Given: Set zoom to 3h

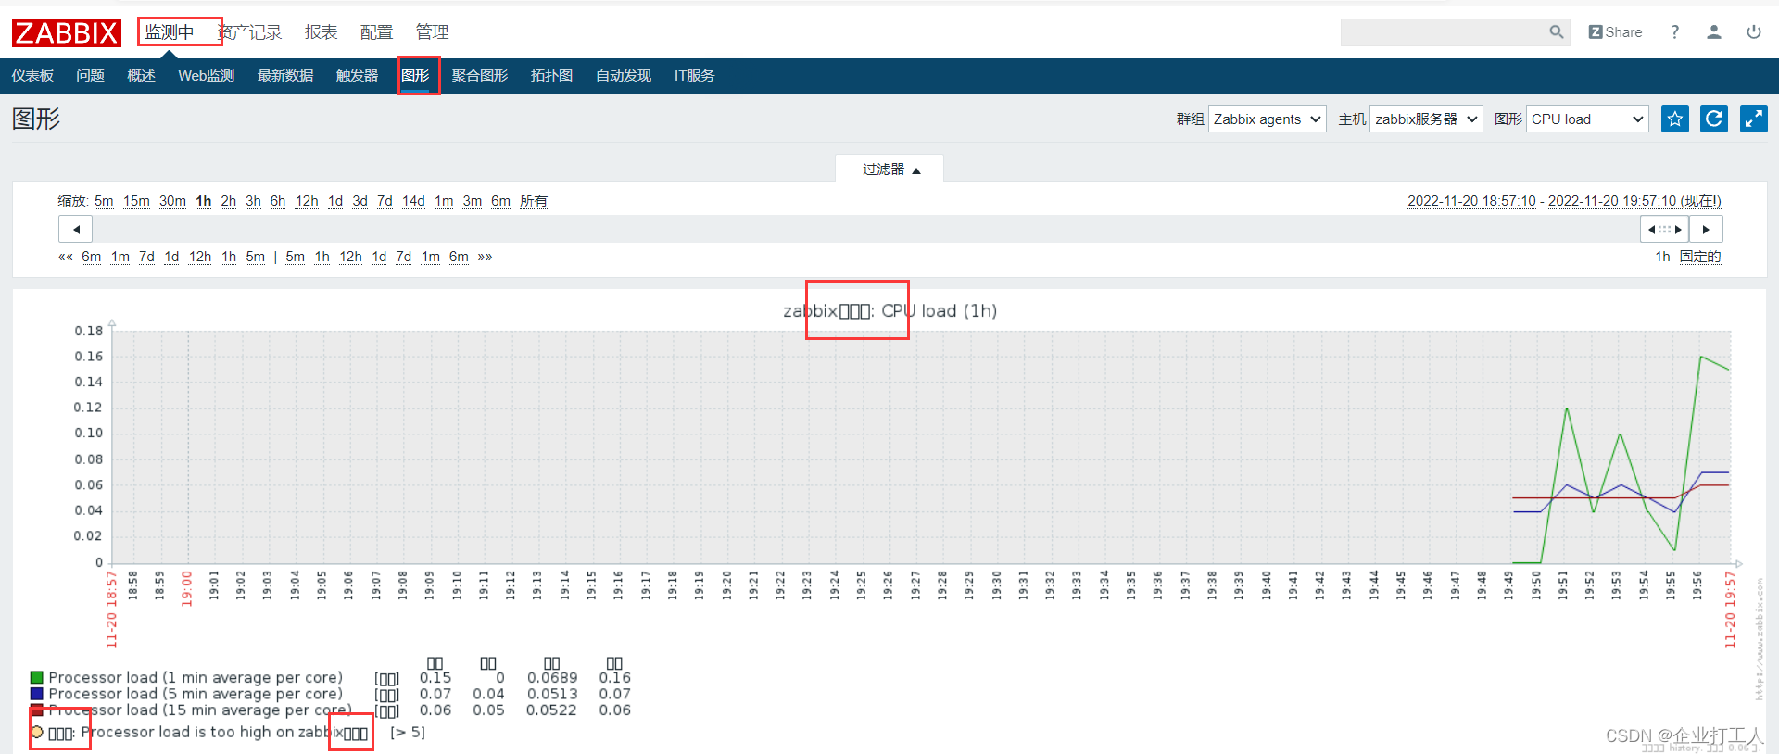Looking at the screenshot, I should click(x=253, y=201).
